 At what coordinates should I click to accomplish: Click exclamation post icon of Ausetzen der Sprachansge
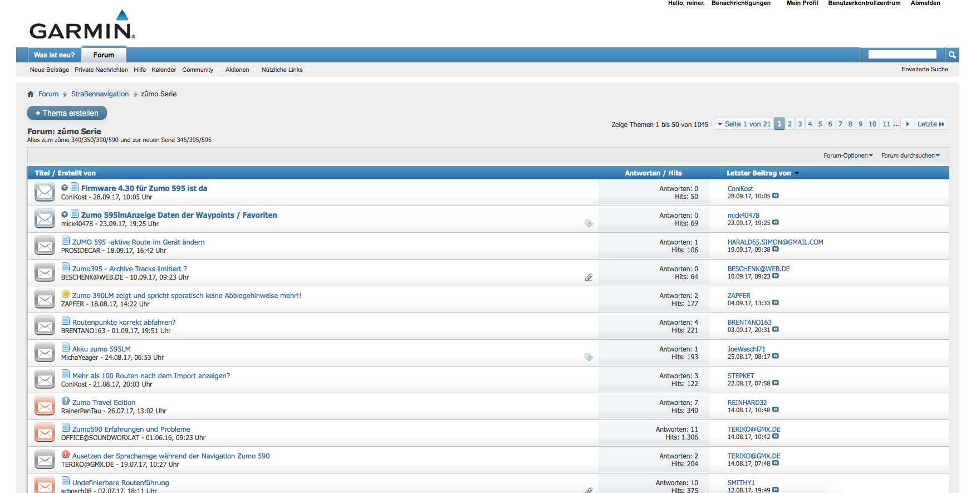(66, 455)
